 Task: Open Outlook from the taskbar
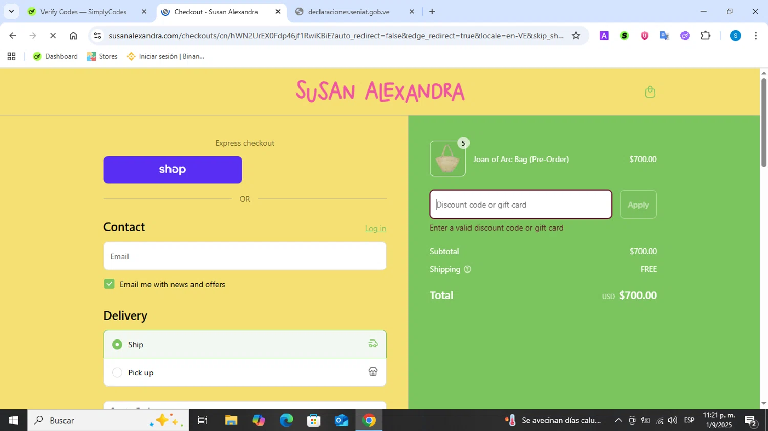coord(342,420)
